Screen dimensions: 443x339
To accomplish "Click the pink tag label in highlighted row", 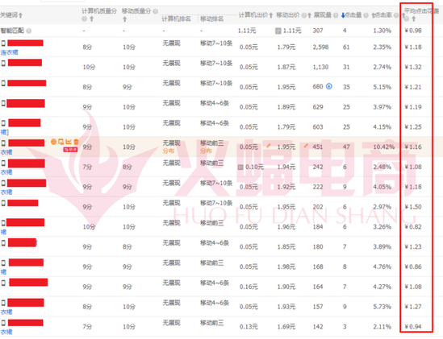I will (x=70, y=150).
